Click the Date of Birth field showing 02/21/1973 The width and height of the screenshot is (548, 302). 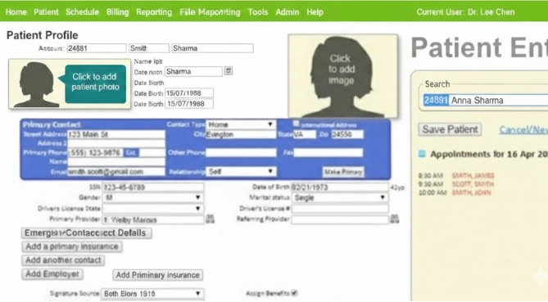[340, 187]
